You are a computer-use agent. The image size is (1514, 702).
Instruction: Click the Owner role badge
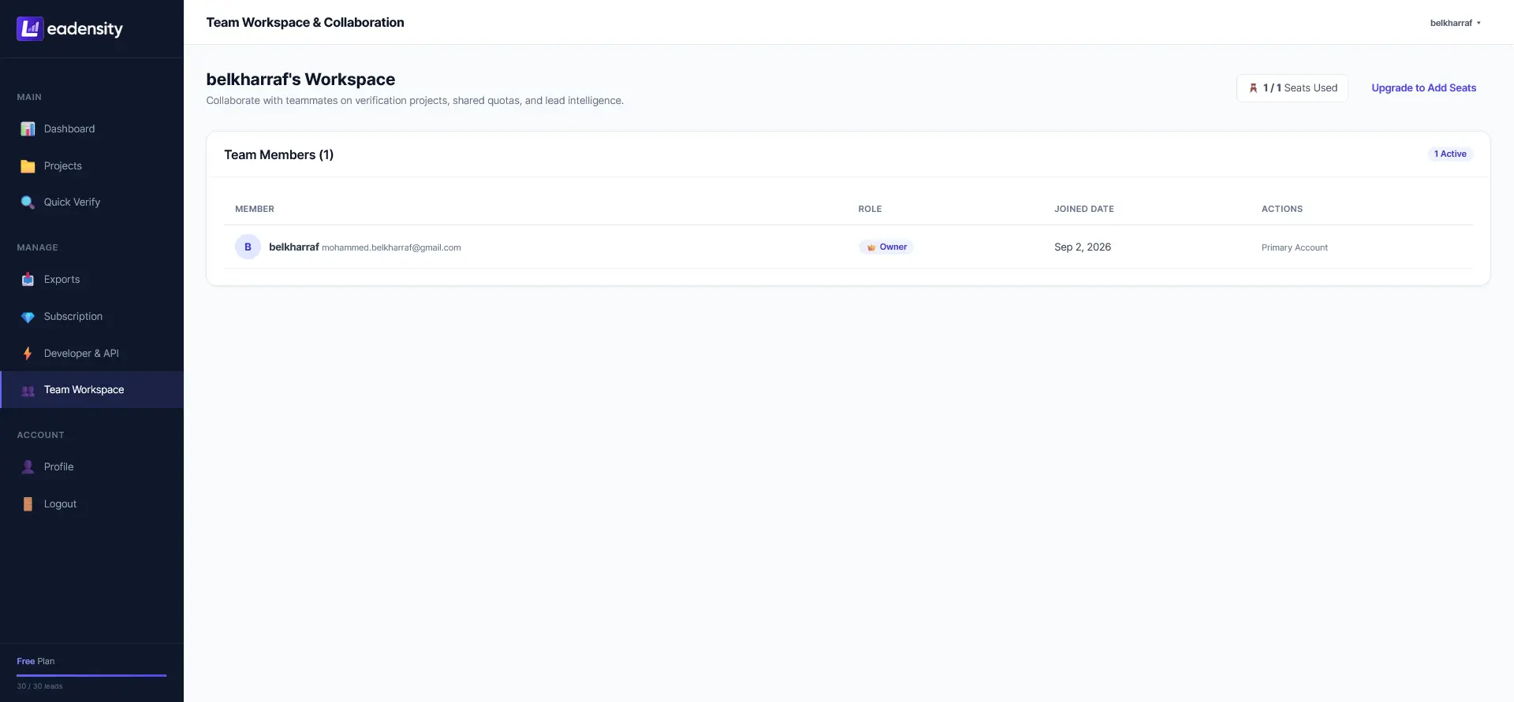click(x=886, y=247)
